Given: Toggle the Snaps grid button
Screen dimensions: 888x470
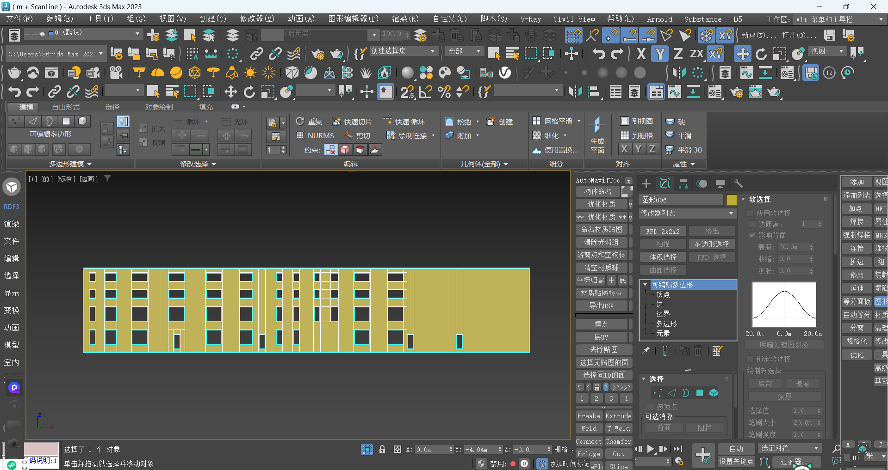Looking at the screenshot, I should tap(573, 35).
